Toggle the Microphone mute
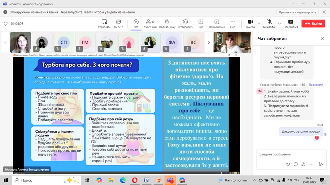The width and height of the screenshot is (330, 185). click(x=269, y=22)
